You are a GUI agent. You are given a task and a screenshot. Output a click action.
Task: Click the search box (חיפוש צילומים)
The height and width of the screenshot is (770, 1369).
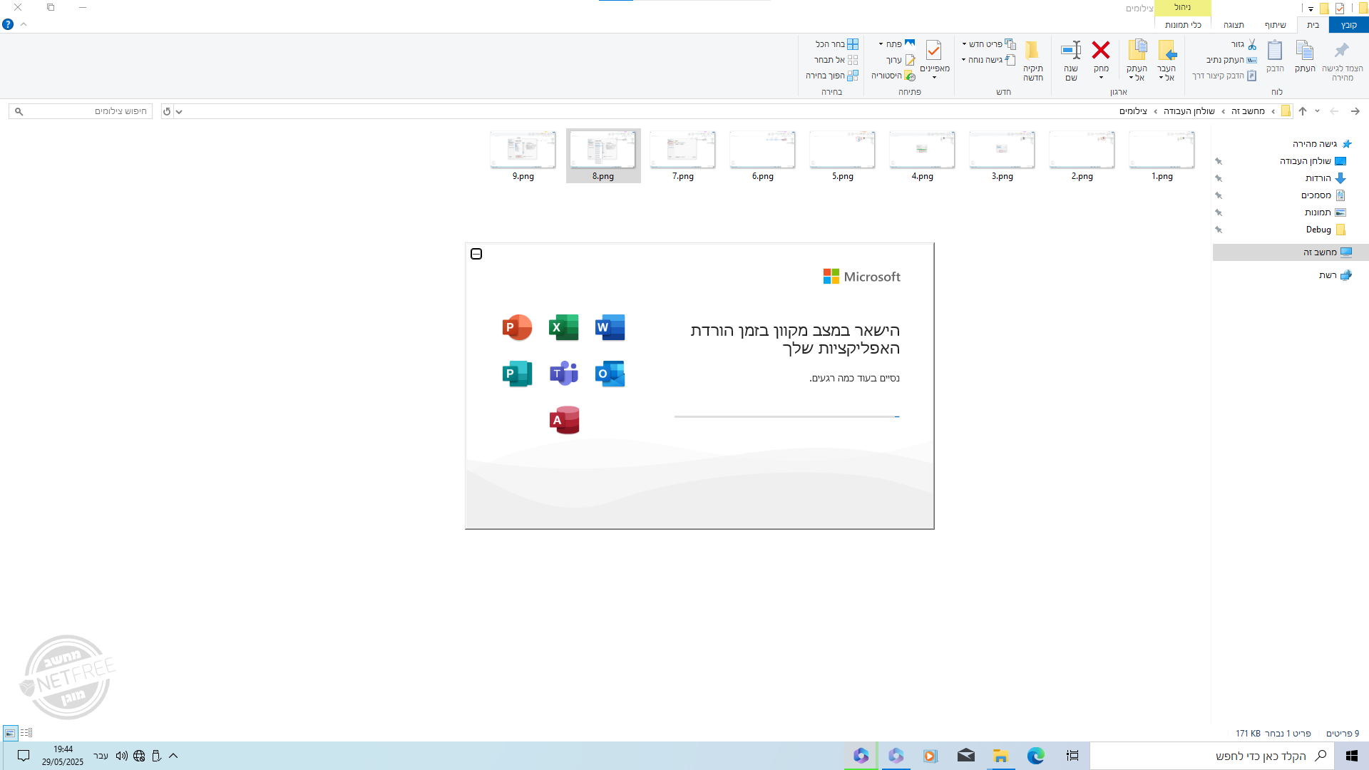coord(81,111)
